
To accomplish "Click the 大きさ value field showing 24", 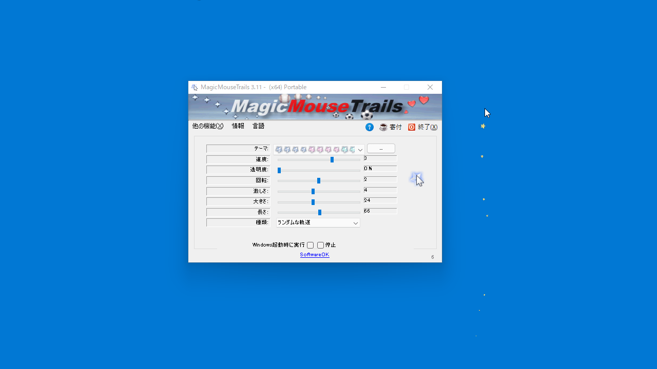I will pos(380,201).
